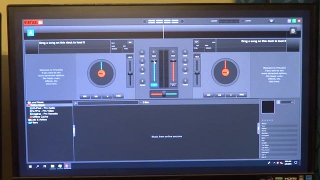Click deck B's pause button
This screenshot has height=180, width=320.
point(219,95)
